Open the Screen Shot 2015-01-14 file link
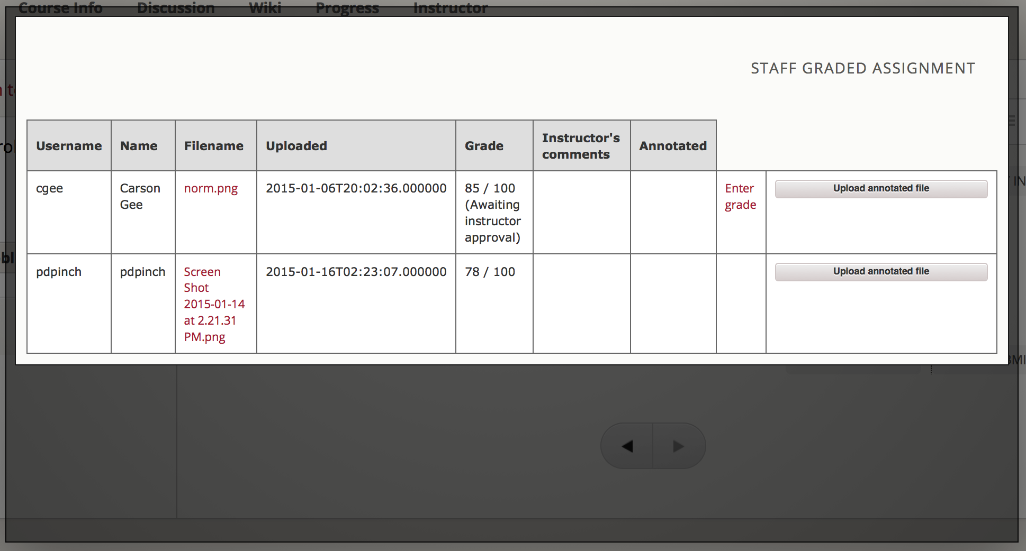The image size is (1026, 551). [214, 304]
